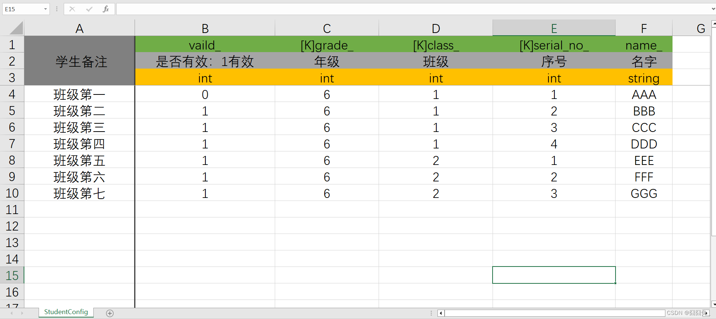
Task: Click the Cancel (X) formula bar icon
Action: 72,9
